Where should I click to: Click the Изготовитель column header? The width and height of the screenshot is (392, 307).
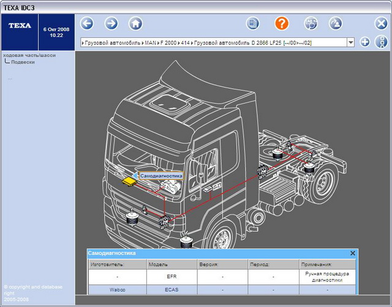click(x=118, y=264)
